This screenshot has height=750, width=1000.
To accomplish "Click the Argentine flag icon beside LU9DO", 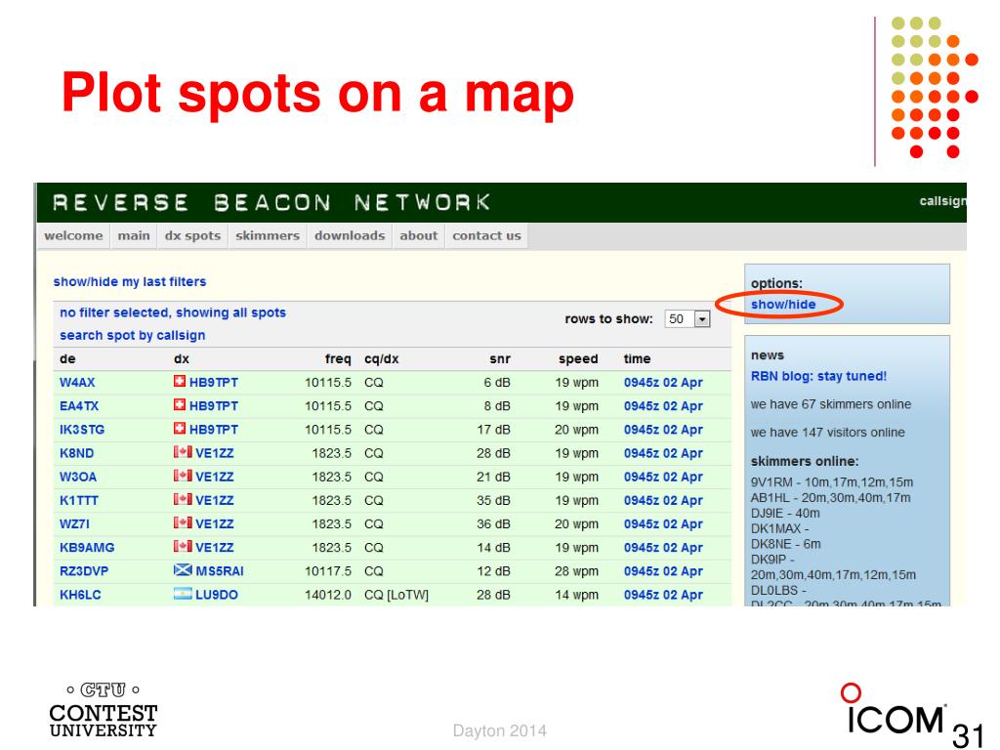I will (x=183, y=594).
